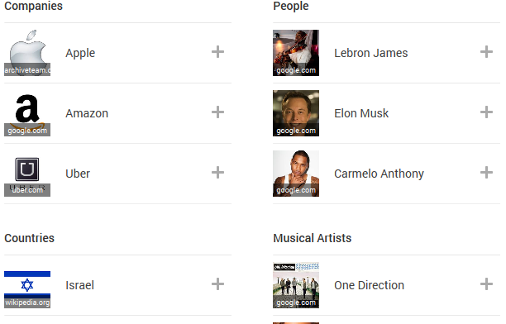Click the Uber topic name
This screenshot has width=506, height=324.
click(78, 174)
